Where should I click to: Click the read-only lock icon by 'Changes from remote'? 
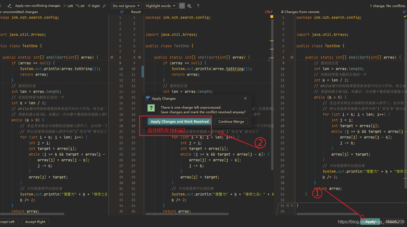point(282,12)
